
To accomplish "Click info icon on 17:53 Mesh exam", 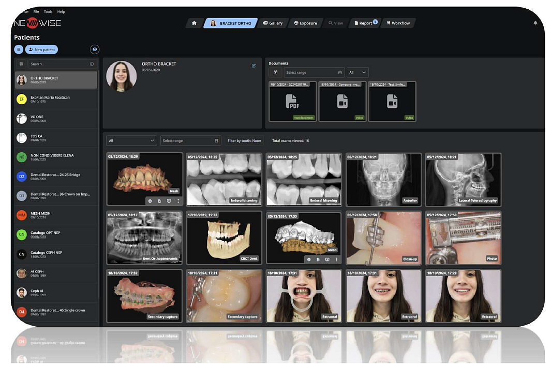I will pyautogui.click(x=309, y=259).
